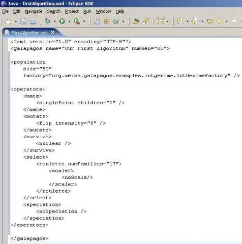242x244 pixels.
Task: Open the Project menu
Action: [72, 11]
